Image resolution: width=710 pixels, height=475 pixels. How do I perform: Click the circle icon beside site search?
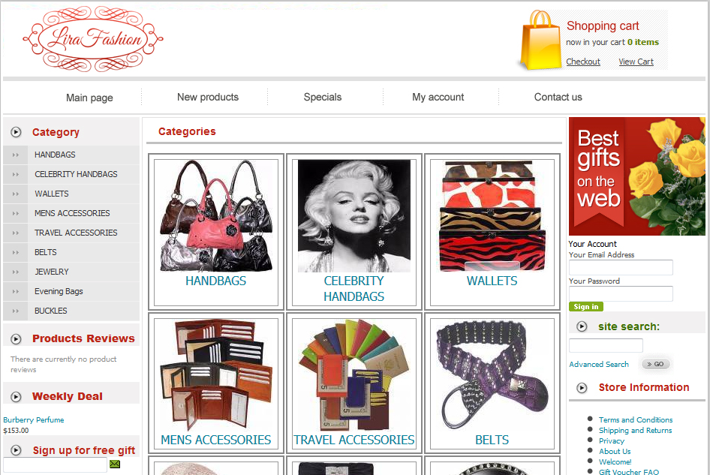pyautogui.click(x=582, y=326)
